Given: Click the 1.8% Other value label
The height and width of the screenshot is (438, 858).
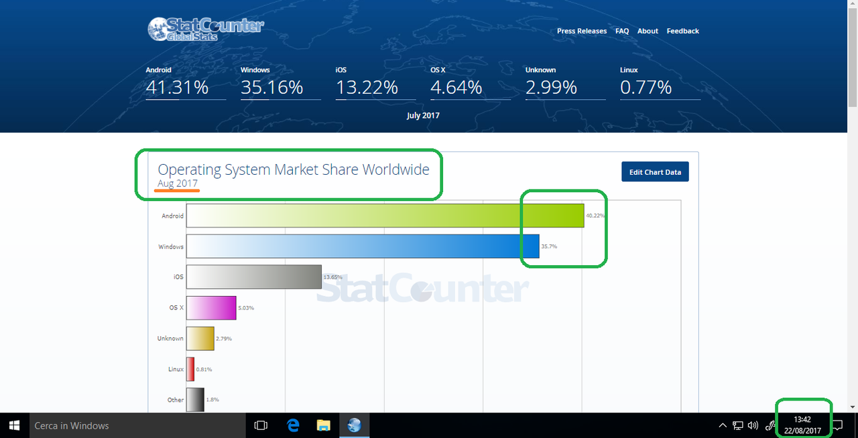Looking at the screenshot, I should (x=212, y=400).
